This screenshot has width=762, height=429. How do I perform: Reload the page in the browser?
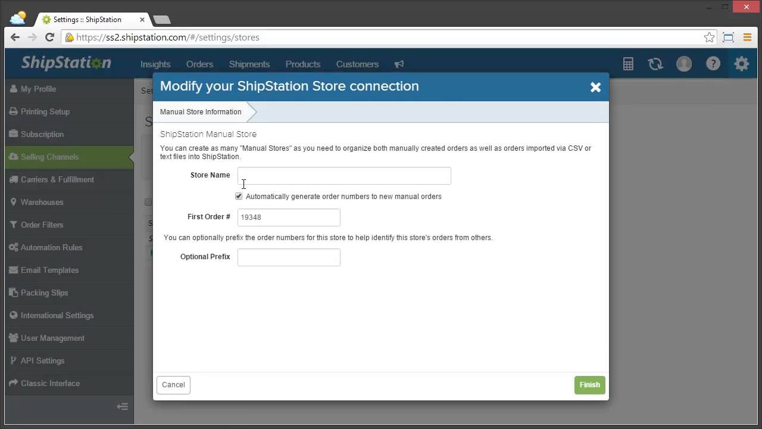pyautogui.click(x=50, y=37)
